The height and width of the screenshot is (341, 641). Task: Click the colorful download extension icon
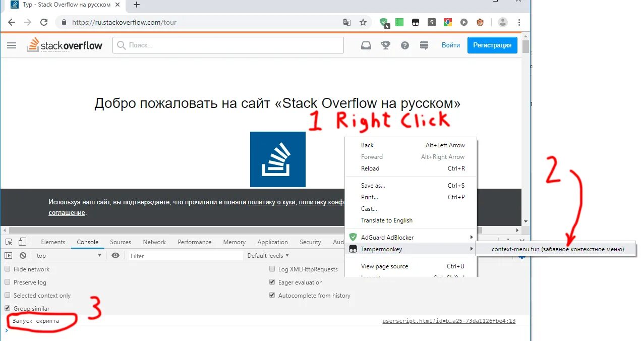pos(448,22)
